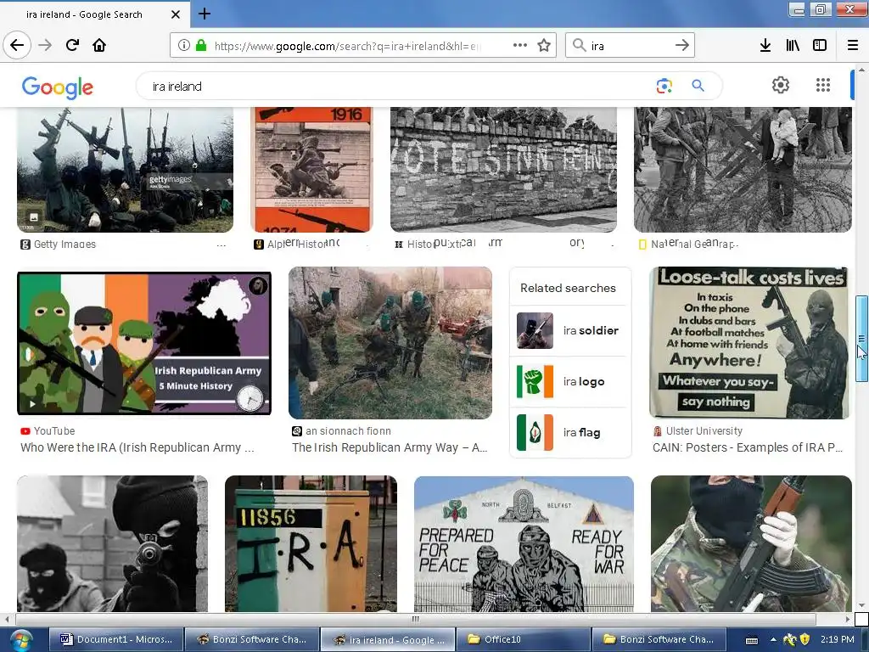Open the an sionnach fionn result photo
Image resolution: width=869 pixels, height=652 pixels.
390,343
